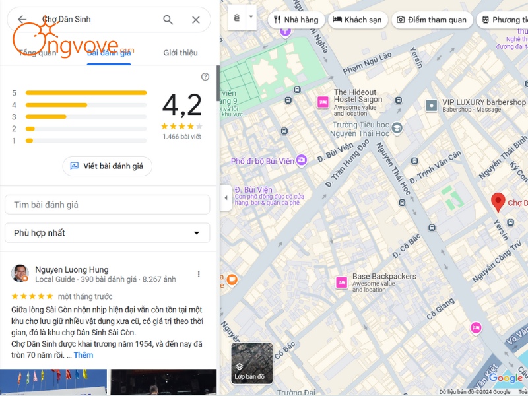This screenshot has width=528, height=396.
Task: Click Base Backpackers hotel icon
Action: pos(342,282)
